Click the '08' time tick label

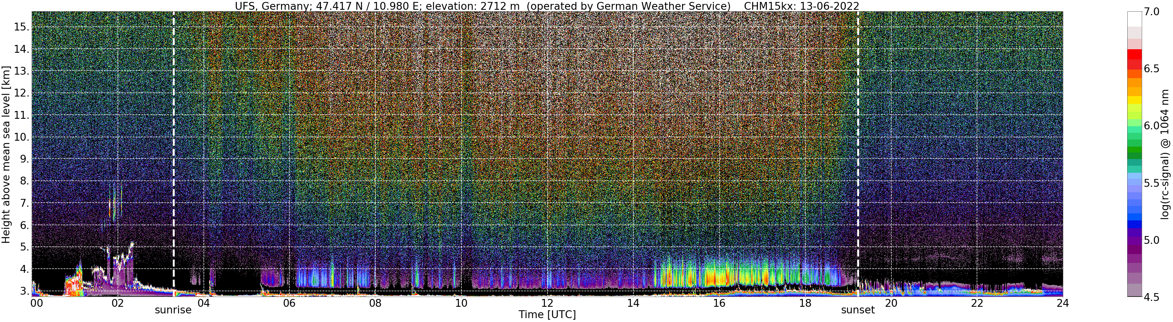point(375,303)
